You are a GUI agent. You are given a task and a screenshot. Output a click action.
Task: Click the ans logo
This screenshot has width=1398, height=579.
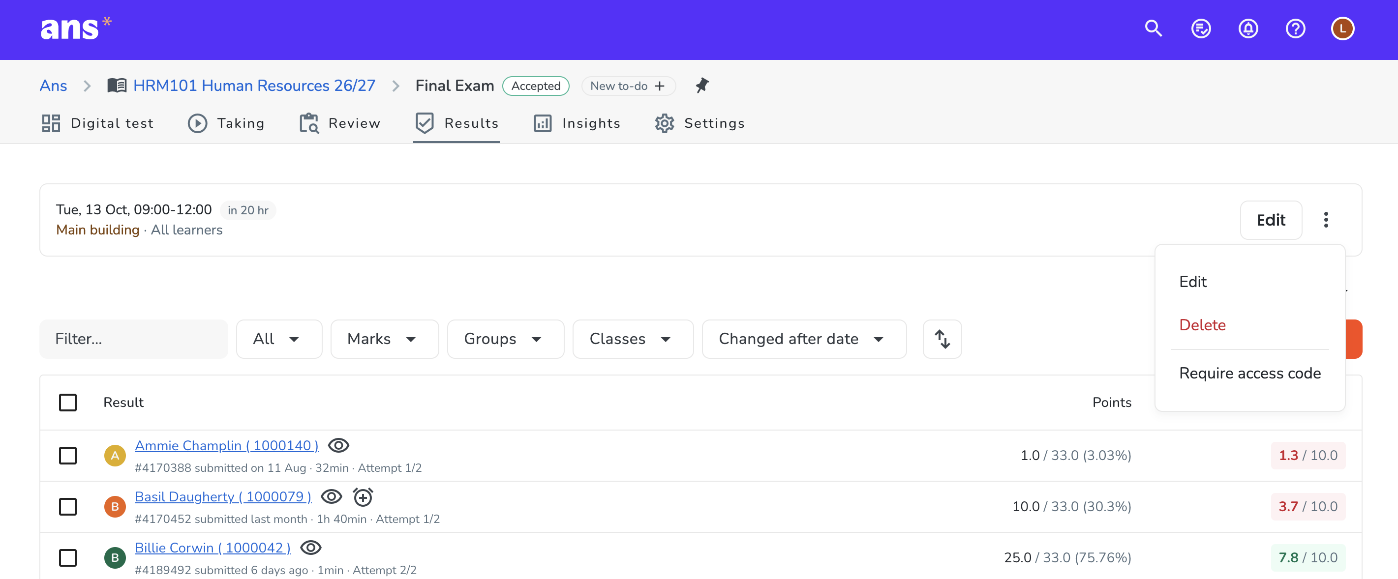click(x=75, y=28)
